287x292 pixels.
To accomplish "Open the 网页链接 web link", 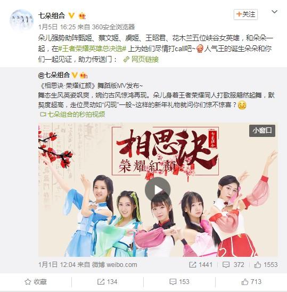I will coord(141,59).
